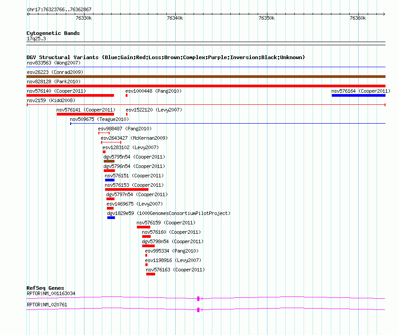Select the RPTOR NM_020761 exon block
The image size is (398, 335).
[x=198, y=310]
